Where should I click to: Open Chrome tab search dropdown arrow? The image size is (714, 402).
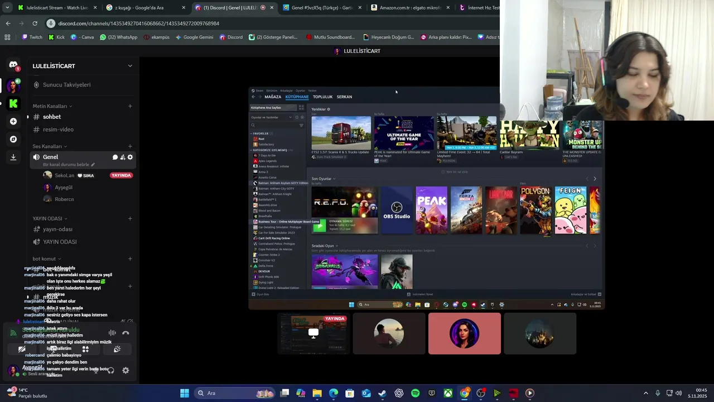[7, 8]
